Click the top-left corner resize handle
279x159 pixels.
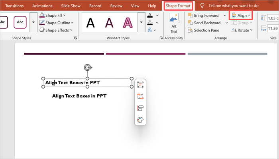pos(43,79)
